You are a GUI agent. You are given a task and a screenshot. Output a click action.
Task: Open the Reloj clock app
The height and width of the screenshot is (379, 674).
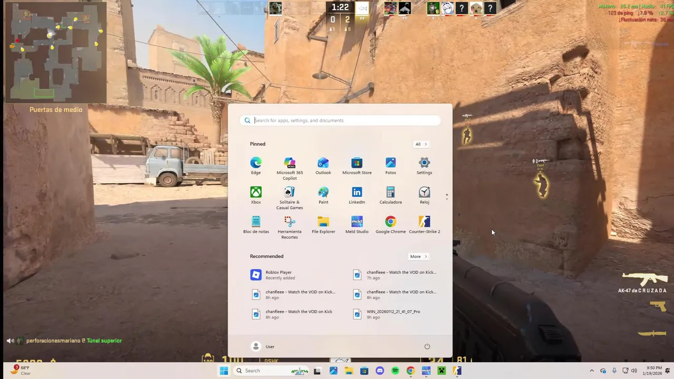424,195
